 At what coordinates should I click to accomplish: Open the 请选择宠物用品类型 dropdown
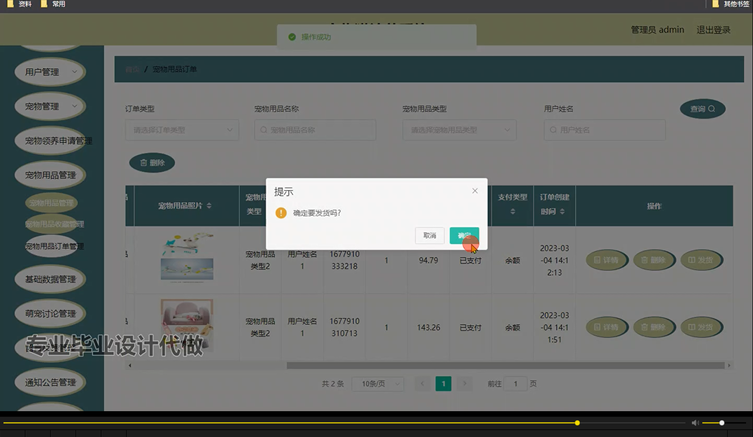(459, 130)
